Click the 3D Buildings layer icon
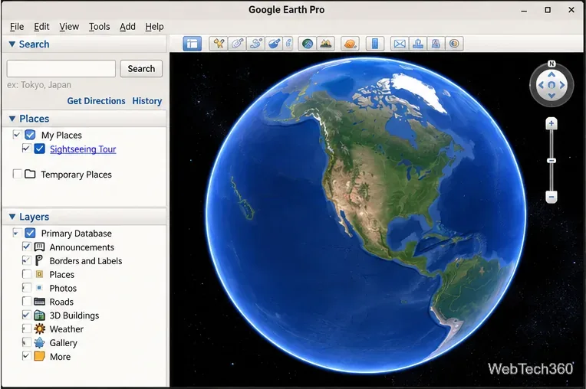The width and height of the screenshot is (586, 389). [x=39, y=315]
